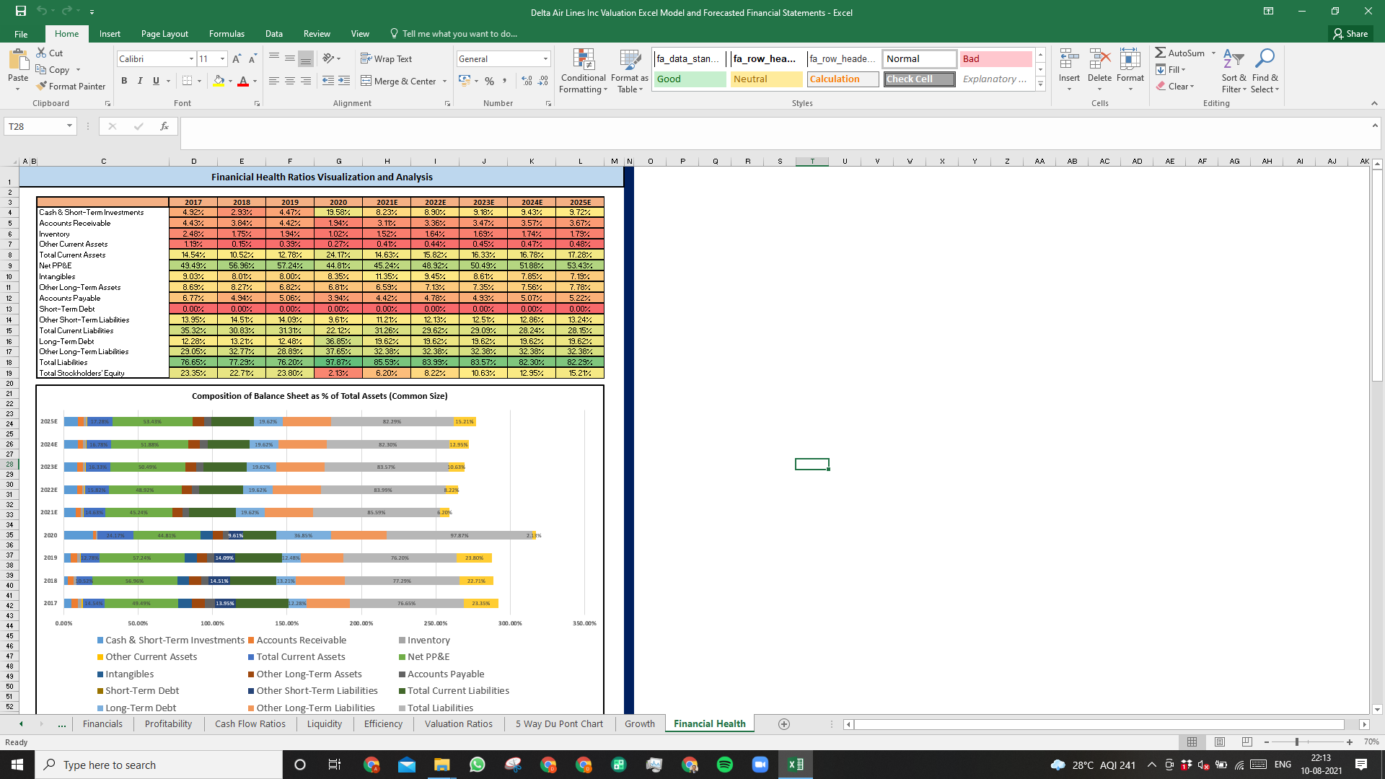Toggle Italic formatting

140,81
